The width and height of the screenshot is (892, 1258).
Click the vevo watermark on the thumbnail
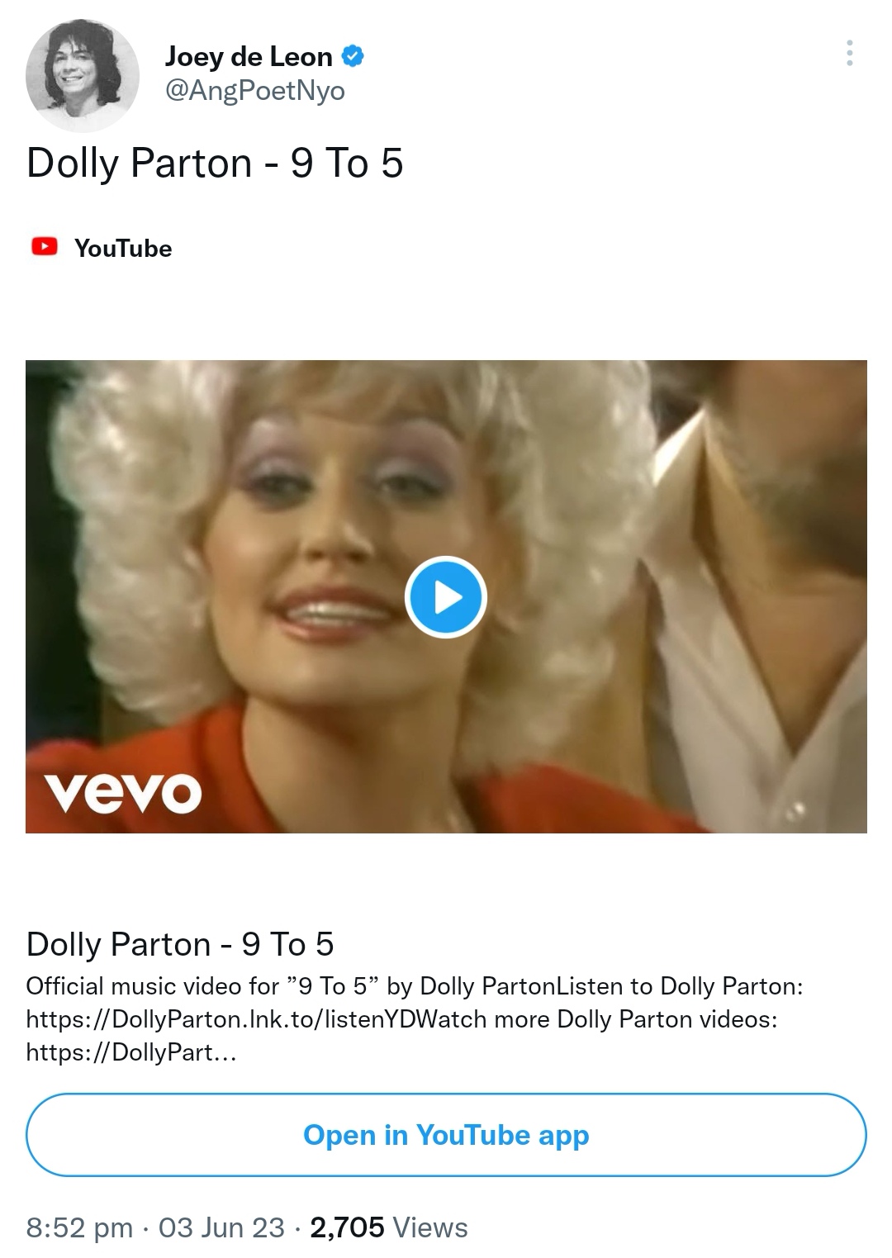click(122, 792)
